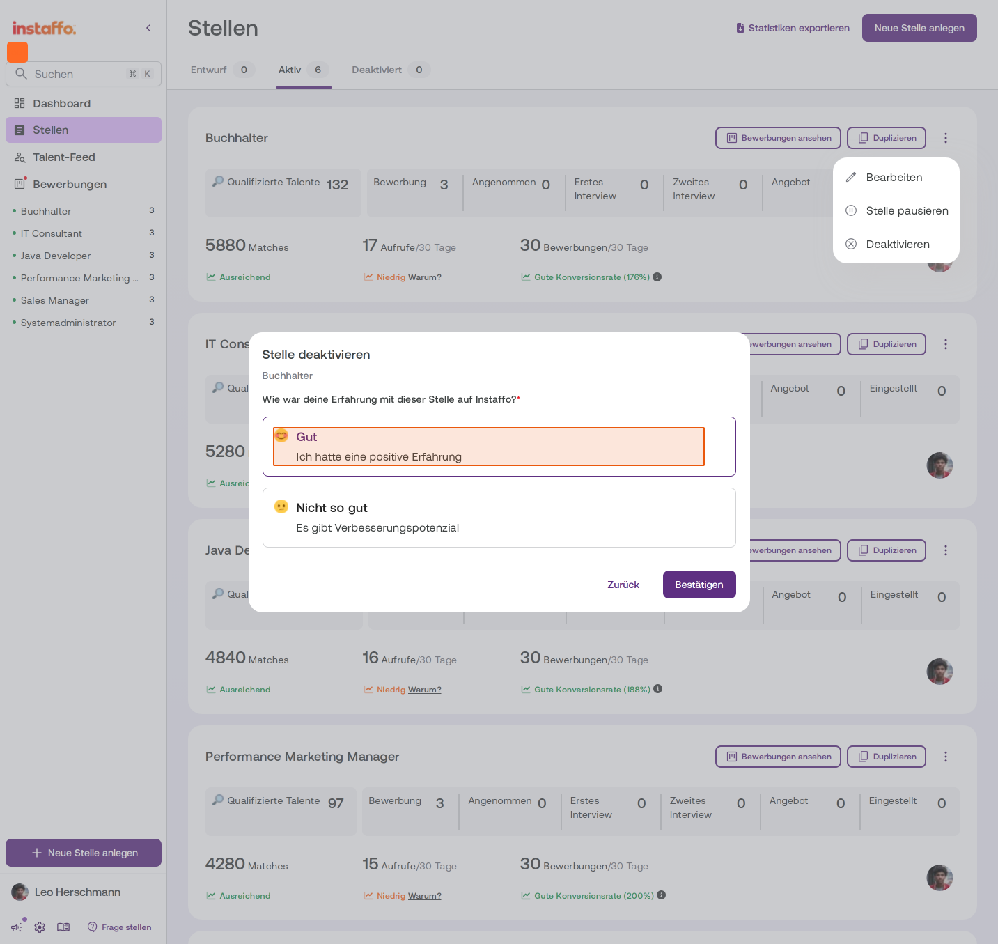Duplicate the Performance Marketing Manager job
The image size is (998, 944).
(x=887, y=757)
